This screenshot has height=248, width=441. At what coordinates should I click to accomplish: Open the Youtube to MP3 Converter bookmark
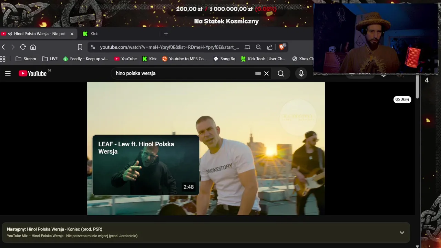184,59
